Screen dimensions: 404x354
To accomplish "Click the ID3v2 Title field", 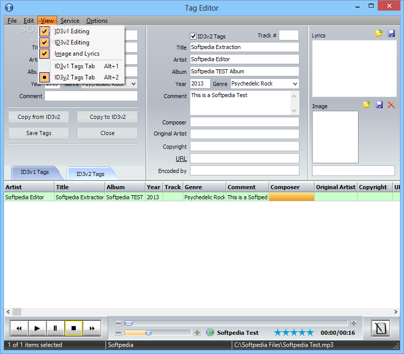I will 244,47.
